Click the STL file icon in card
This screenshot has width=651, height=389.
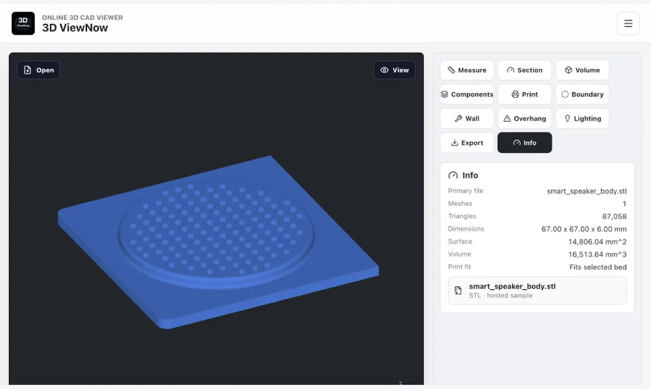coord(458,290)
